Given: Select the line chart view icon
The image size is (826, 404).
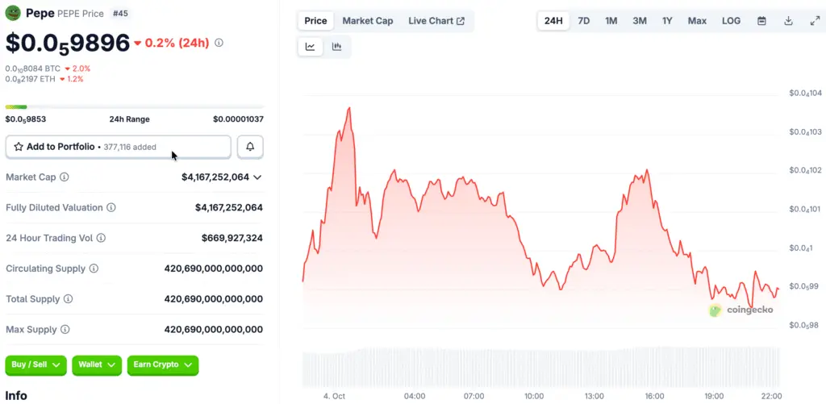Looking at the screenshot, I should coord(311,47).
